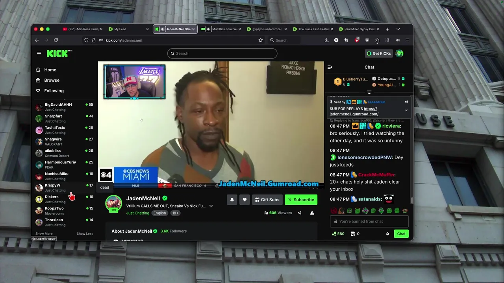The width and height of the screenshot is (504, 283).
Task: Click the 18+ tag
Action: point(175,213)
